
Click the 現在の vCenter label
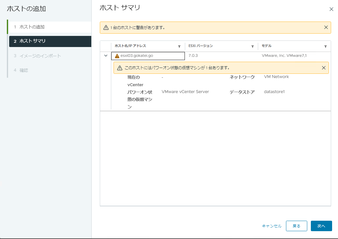pos(135,81)
